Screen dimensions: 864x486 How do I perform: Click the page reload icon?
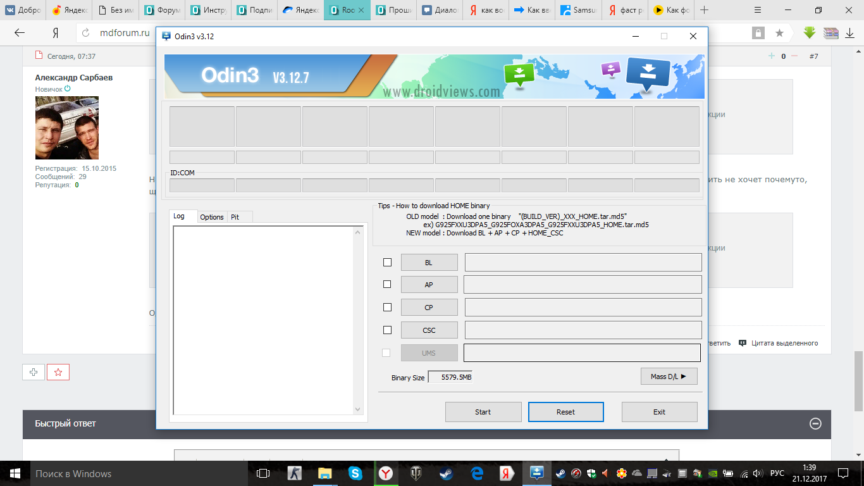pos(87,33)
